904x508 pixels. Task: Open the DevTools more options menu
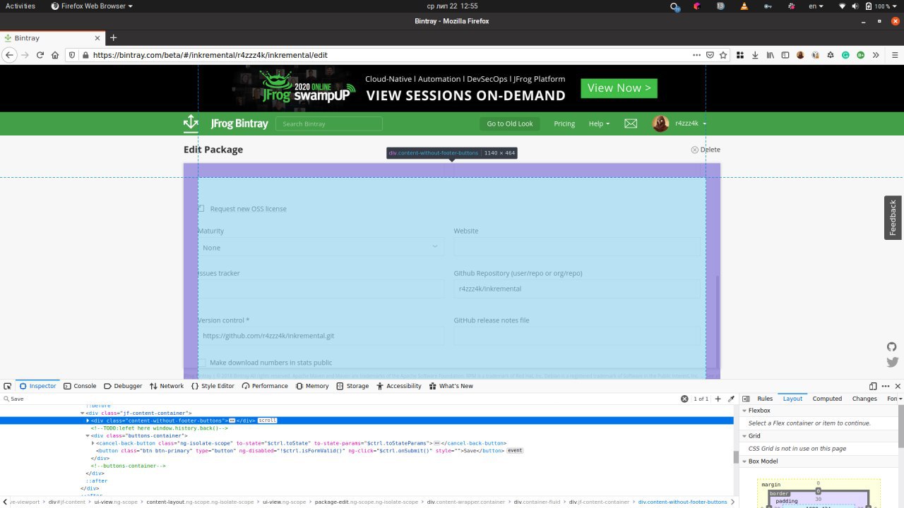point(886,386)
